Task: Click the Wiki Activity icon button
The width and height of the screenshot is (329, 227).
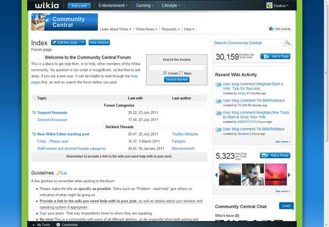Action: point(280,29)
